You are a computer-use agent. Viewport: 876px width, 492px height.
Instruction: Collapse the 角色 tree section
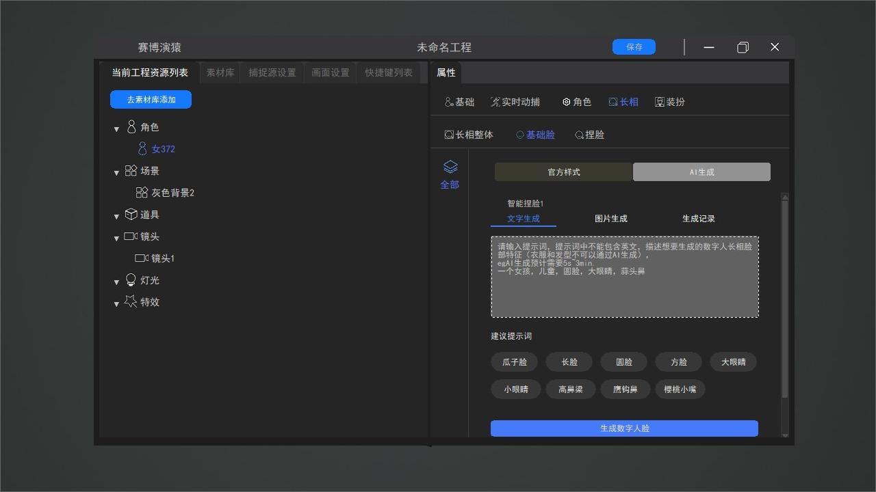116,128
